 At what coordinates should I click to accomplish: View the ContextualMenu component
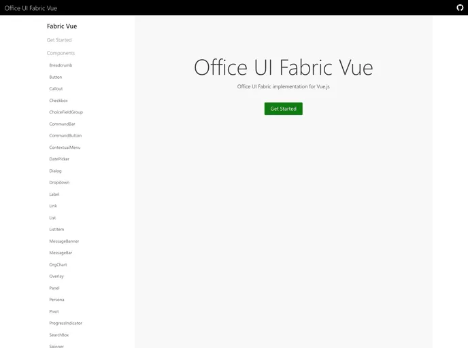(65, 147)
